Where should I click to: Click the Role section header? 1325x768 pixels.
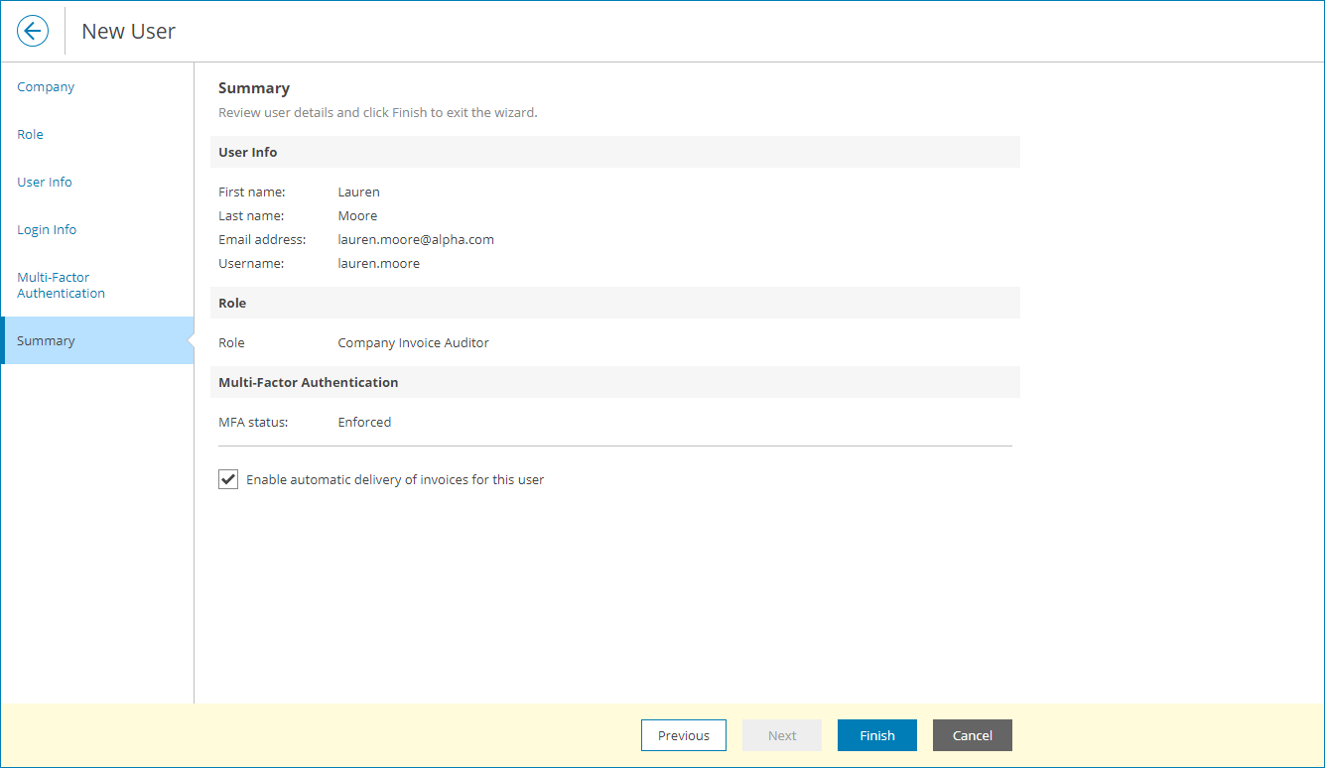click(231, 303)
